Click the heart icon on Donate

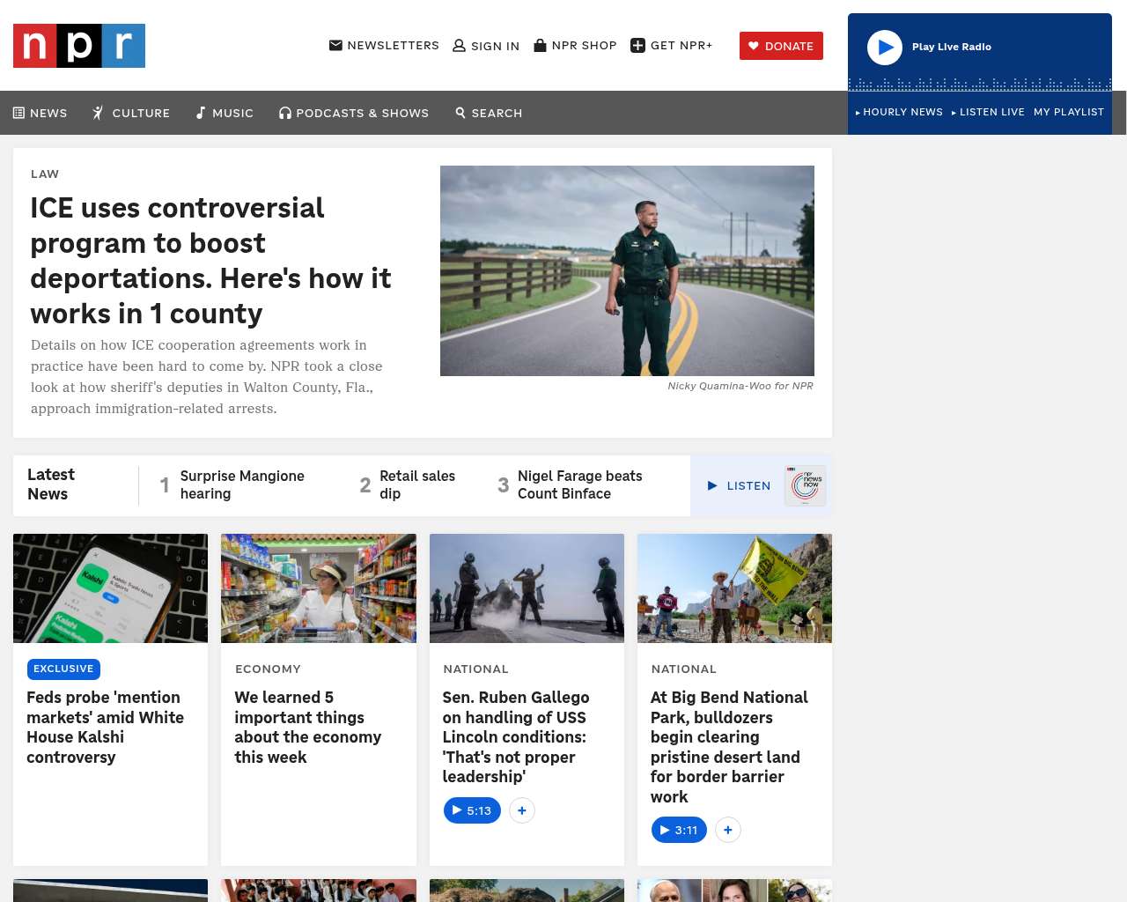click(x=754, y=46)
